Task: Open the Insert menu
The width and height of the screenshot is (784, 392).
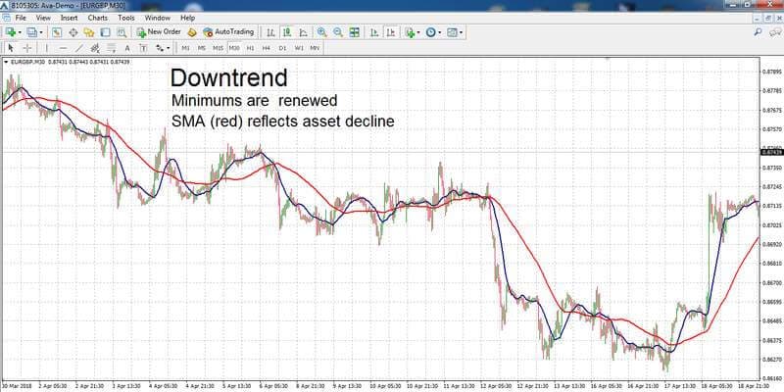Action: pos(69,18)
